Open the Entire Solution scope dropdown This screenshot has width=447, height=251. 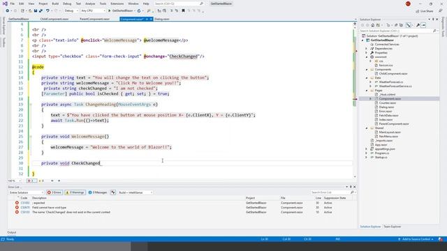26,192
